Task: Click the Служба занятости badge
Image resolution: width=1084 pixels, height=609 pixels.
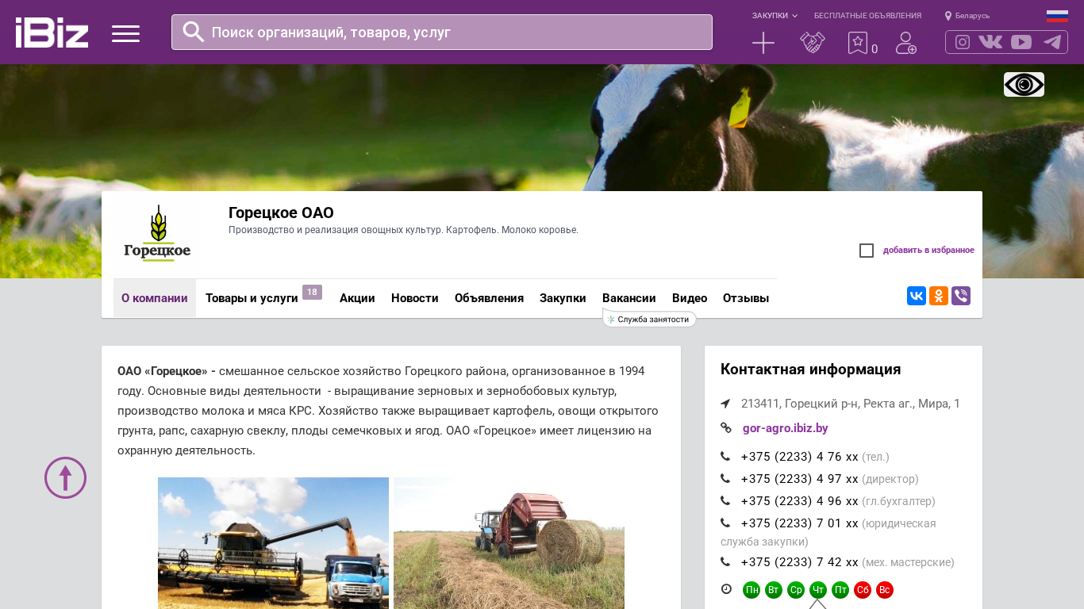Action: pyautogui.click(x=650, y=319)
